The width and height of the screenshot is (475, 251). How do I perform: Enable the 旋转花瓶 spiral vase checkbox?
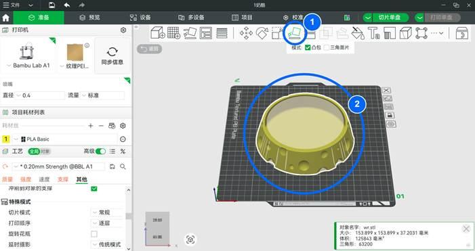[x=94, y=234]
